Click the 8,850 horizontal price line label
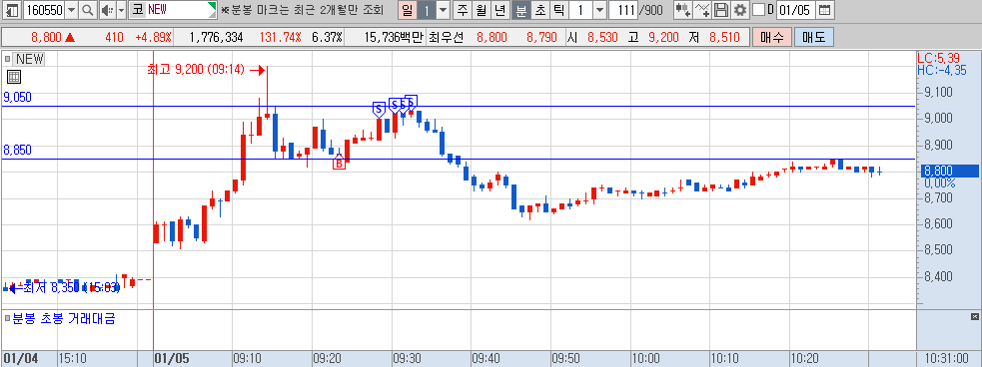Viewport: 982px width, 367px height. coord(18,150)
